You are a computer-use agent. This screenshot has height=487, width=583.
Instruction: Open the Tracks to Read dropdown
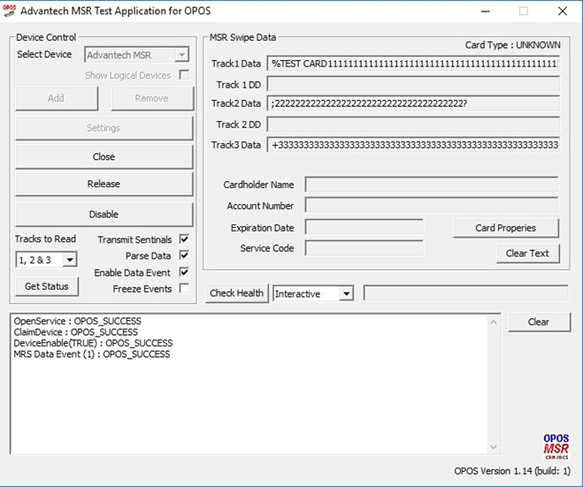tap(70, 260)
